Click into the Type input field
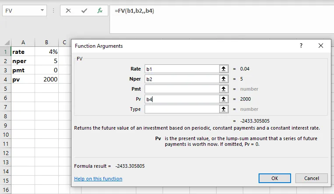This screenshot has height=194, width=334. [181, 109]
